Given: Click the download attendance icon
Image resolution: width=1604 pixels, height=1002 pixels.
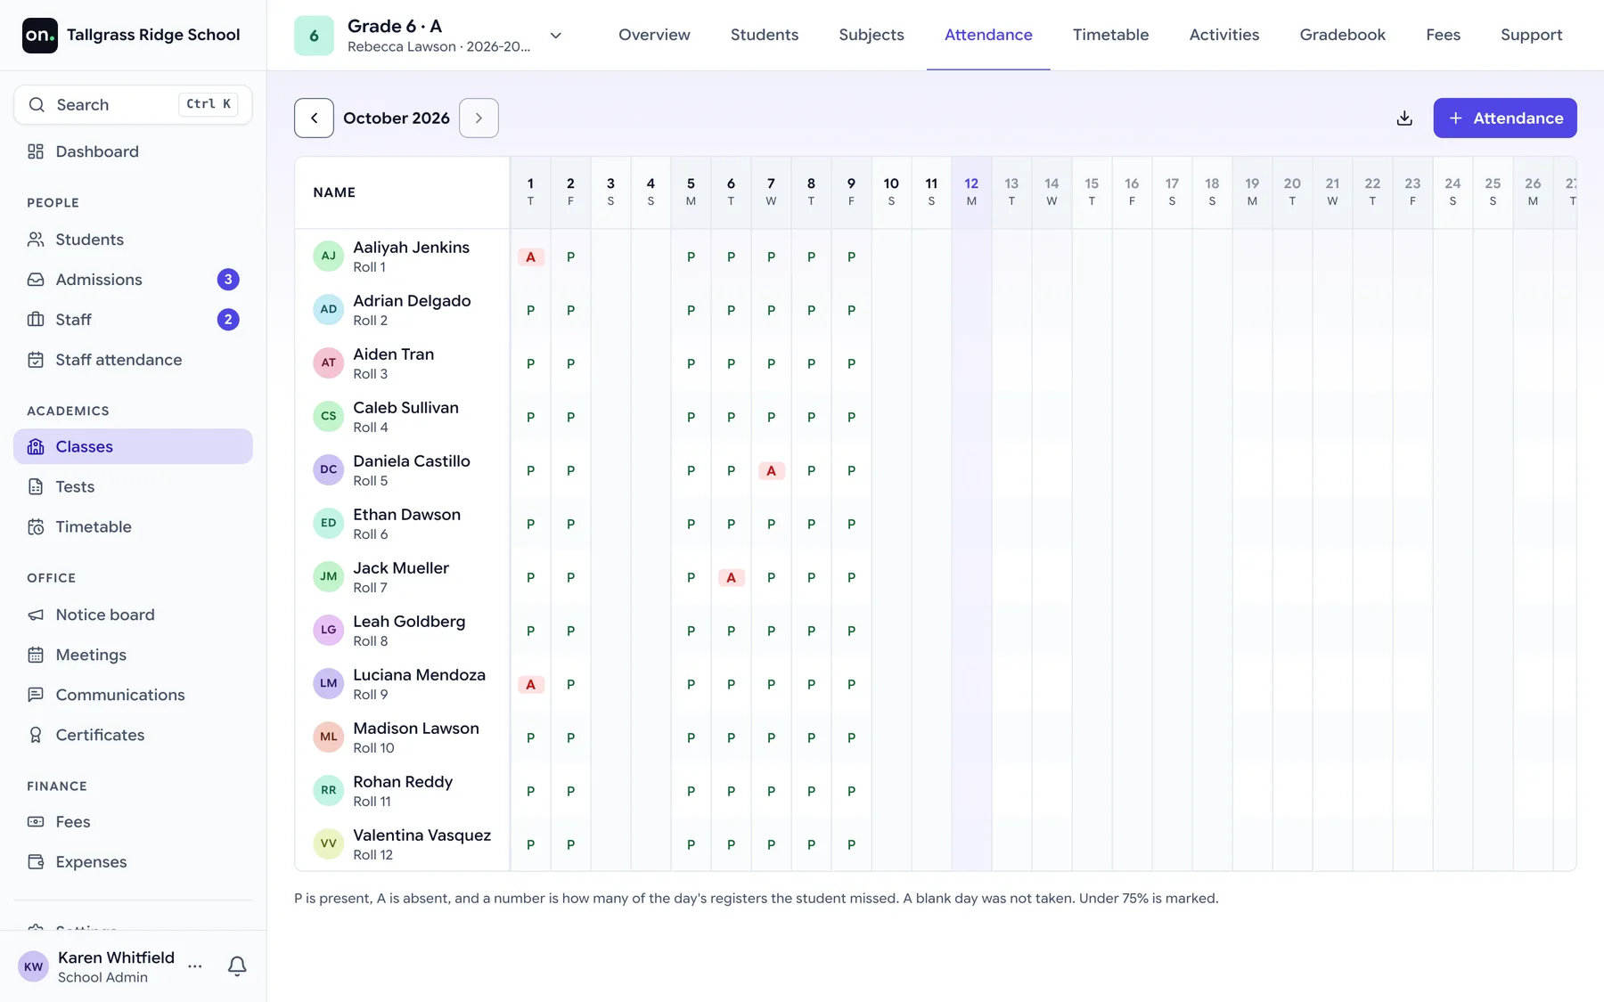Looking at the screenshot, I should [x=1404, y=118].
